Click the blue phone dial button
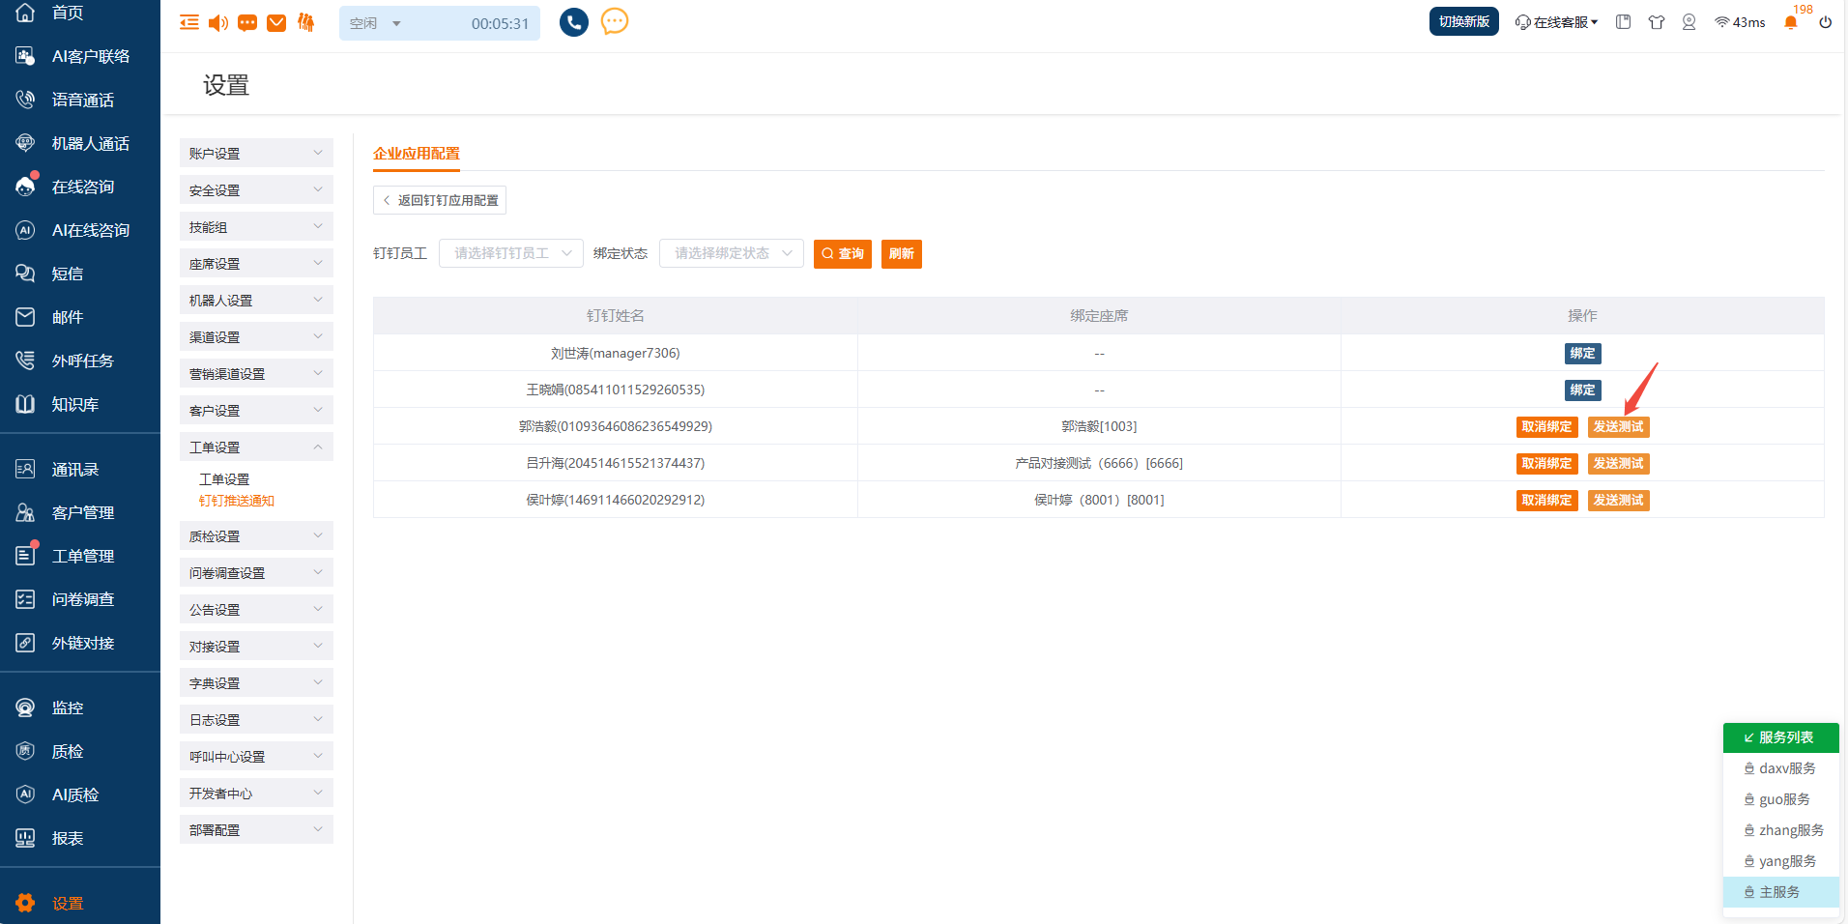Viewport: 1848px width, 924px height. pos(574,22)
